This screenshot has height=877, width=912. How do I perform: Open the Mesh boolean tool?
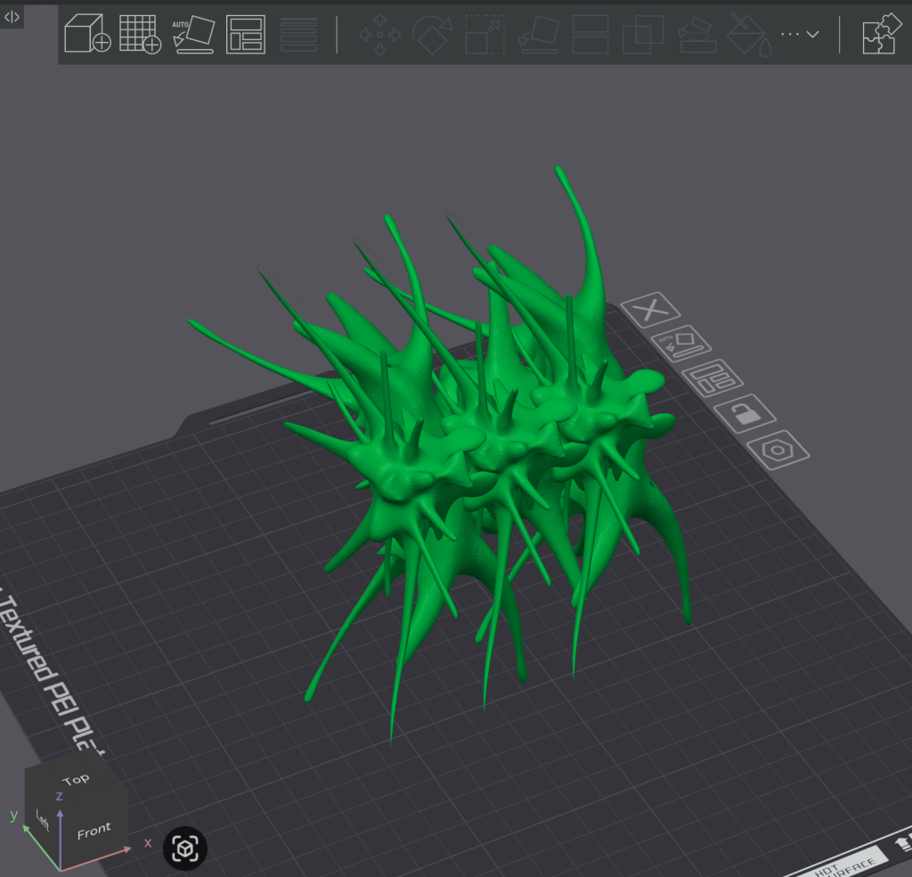641,35
